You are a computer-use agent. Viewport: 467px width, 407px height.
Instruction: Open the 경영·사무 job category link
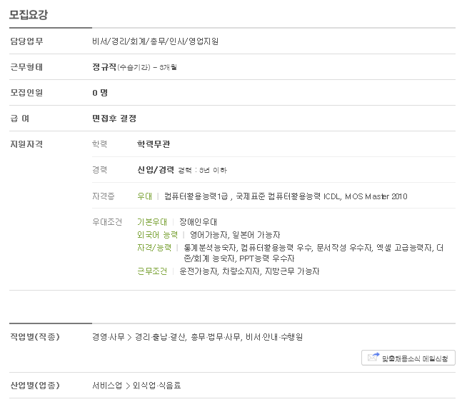tap(107, 336)
